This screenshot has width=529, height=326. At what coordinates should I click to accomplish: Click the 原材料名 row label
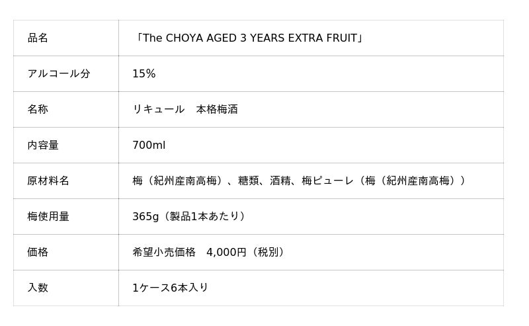tap(48, 181)
